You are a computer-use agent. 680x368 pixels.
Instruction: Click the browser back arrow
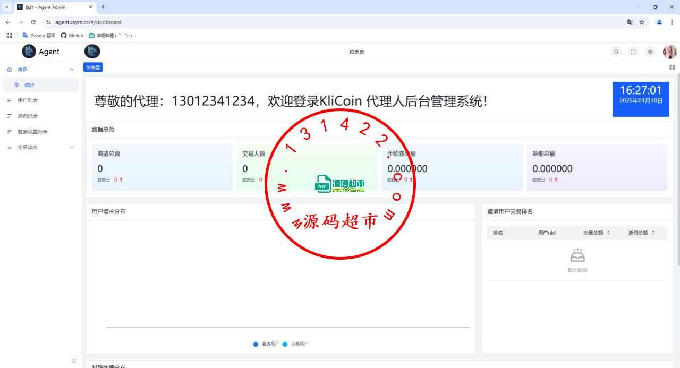(7, 22)
